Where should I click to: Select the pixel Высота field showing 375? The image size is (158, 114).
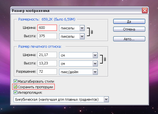pos(47,36)
